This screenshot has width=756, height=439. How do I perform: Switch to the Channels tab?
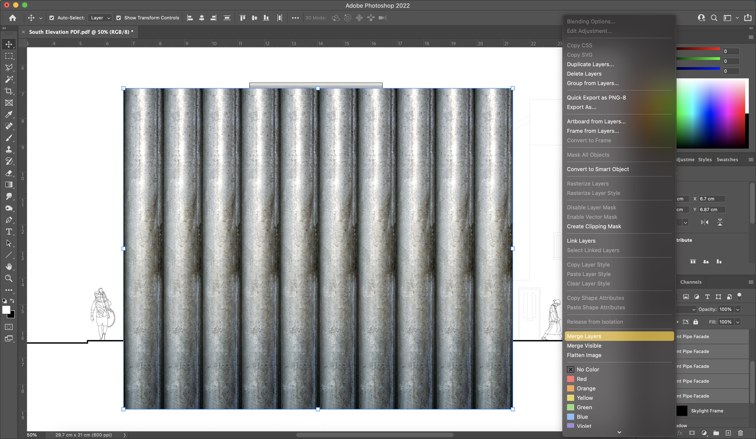pyautogui.click(x=691, y=282)
